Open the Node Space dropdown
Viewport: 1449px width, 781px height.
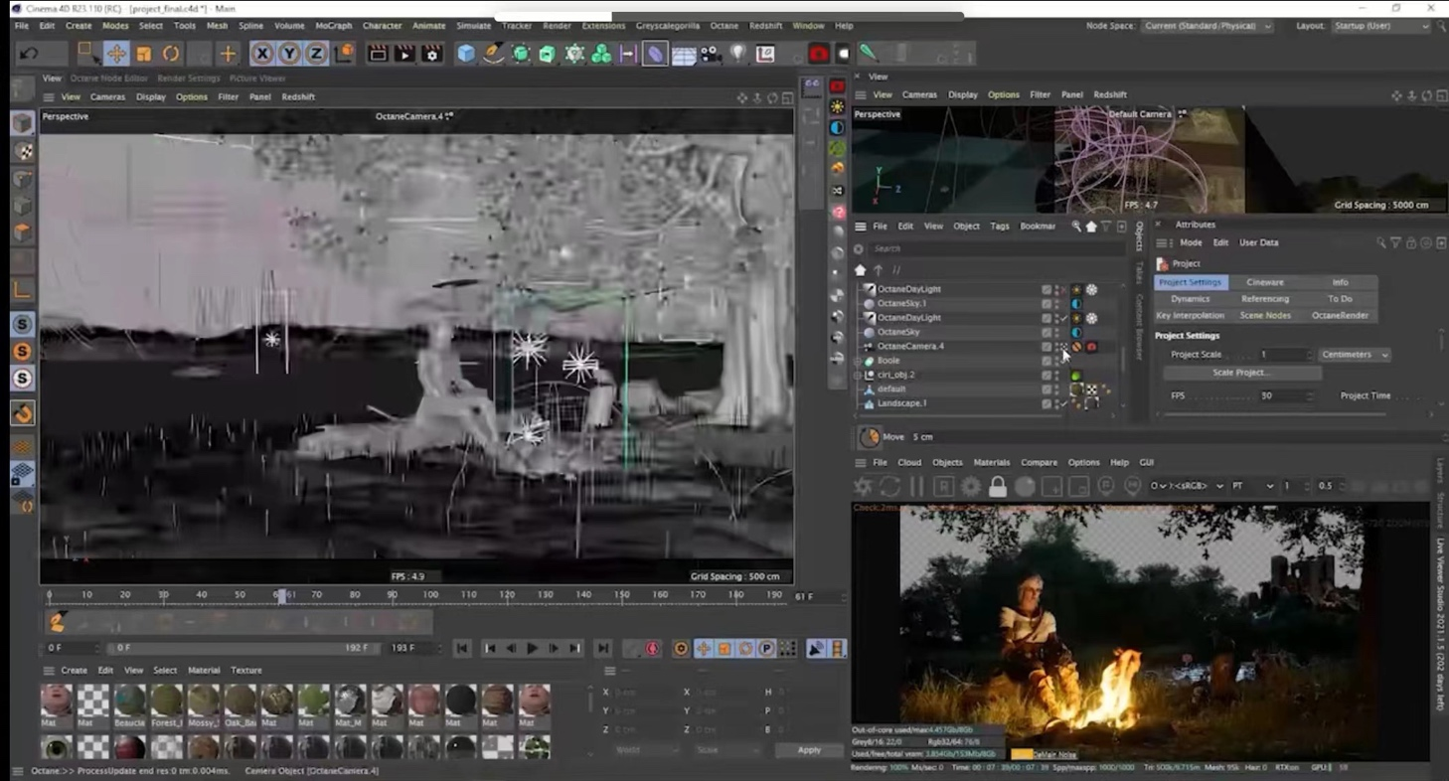1207,26
